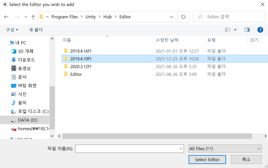Click the 2020.3.12f1 folder icon
The height and width of the screenshot is (168, 268).
[66, 66]
